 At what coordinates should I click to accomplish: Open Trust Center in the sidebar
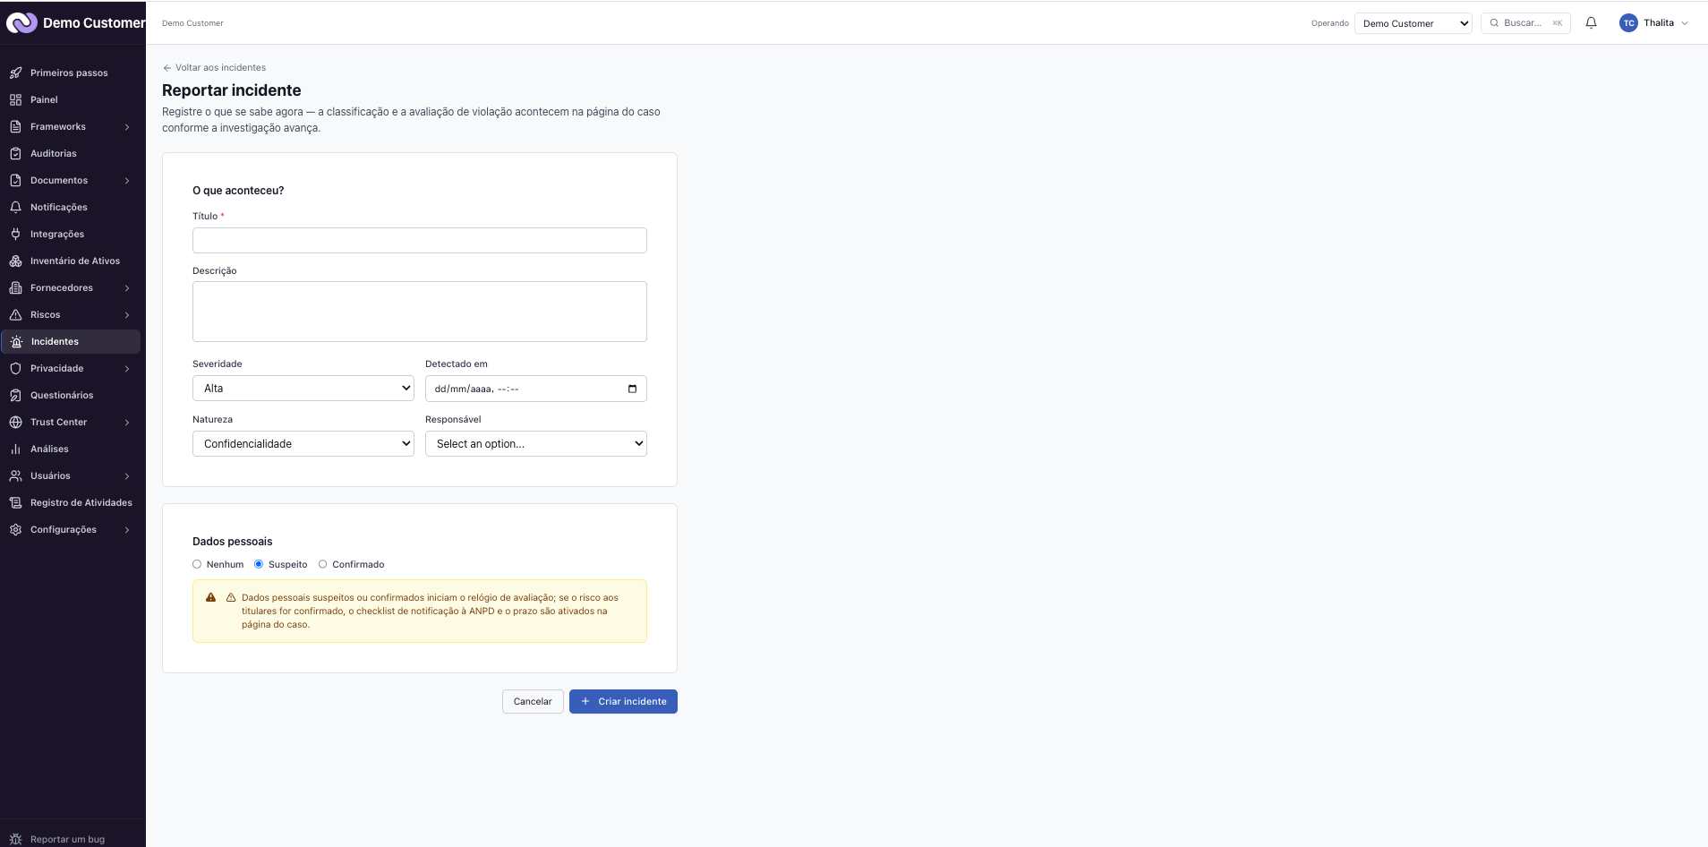pyautogui.click(x=71, y=422)
